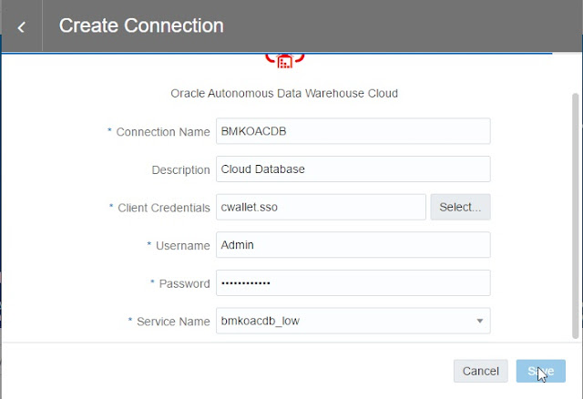Save the new connection
The width and height of the screenshot is (583, 399).
[540, 371]
